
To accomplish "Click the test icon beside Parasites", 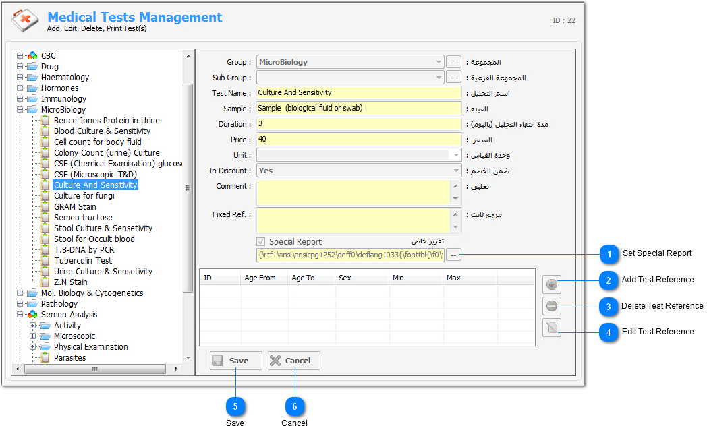I will 45,358.
